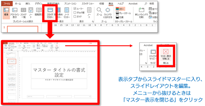Viewport: 205px width, 106px height.
Task: Switch to the 挿入 tab
Action: 28,4
